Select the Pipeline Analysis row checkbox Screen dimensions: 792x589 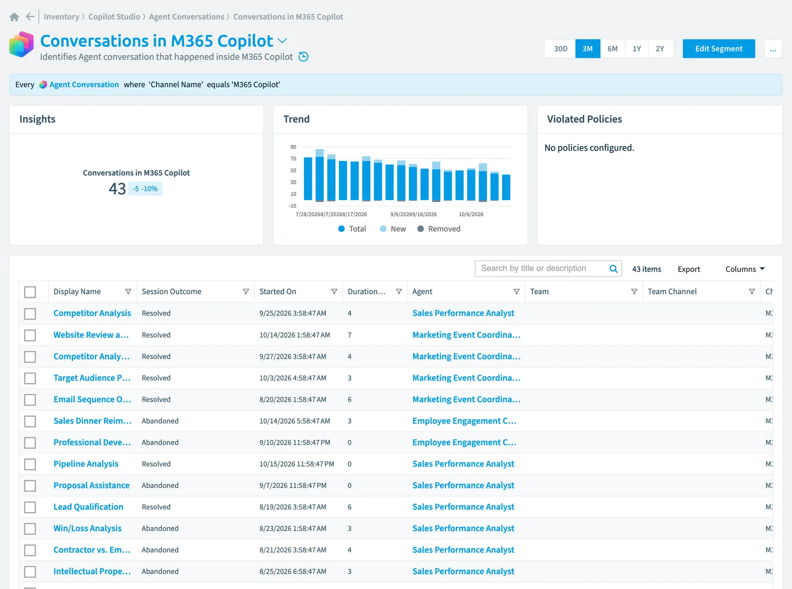(30, 464)
